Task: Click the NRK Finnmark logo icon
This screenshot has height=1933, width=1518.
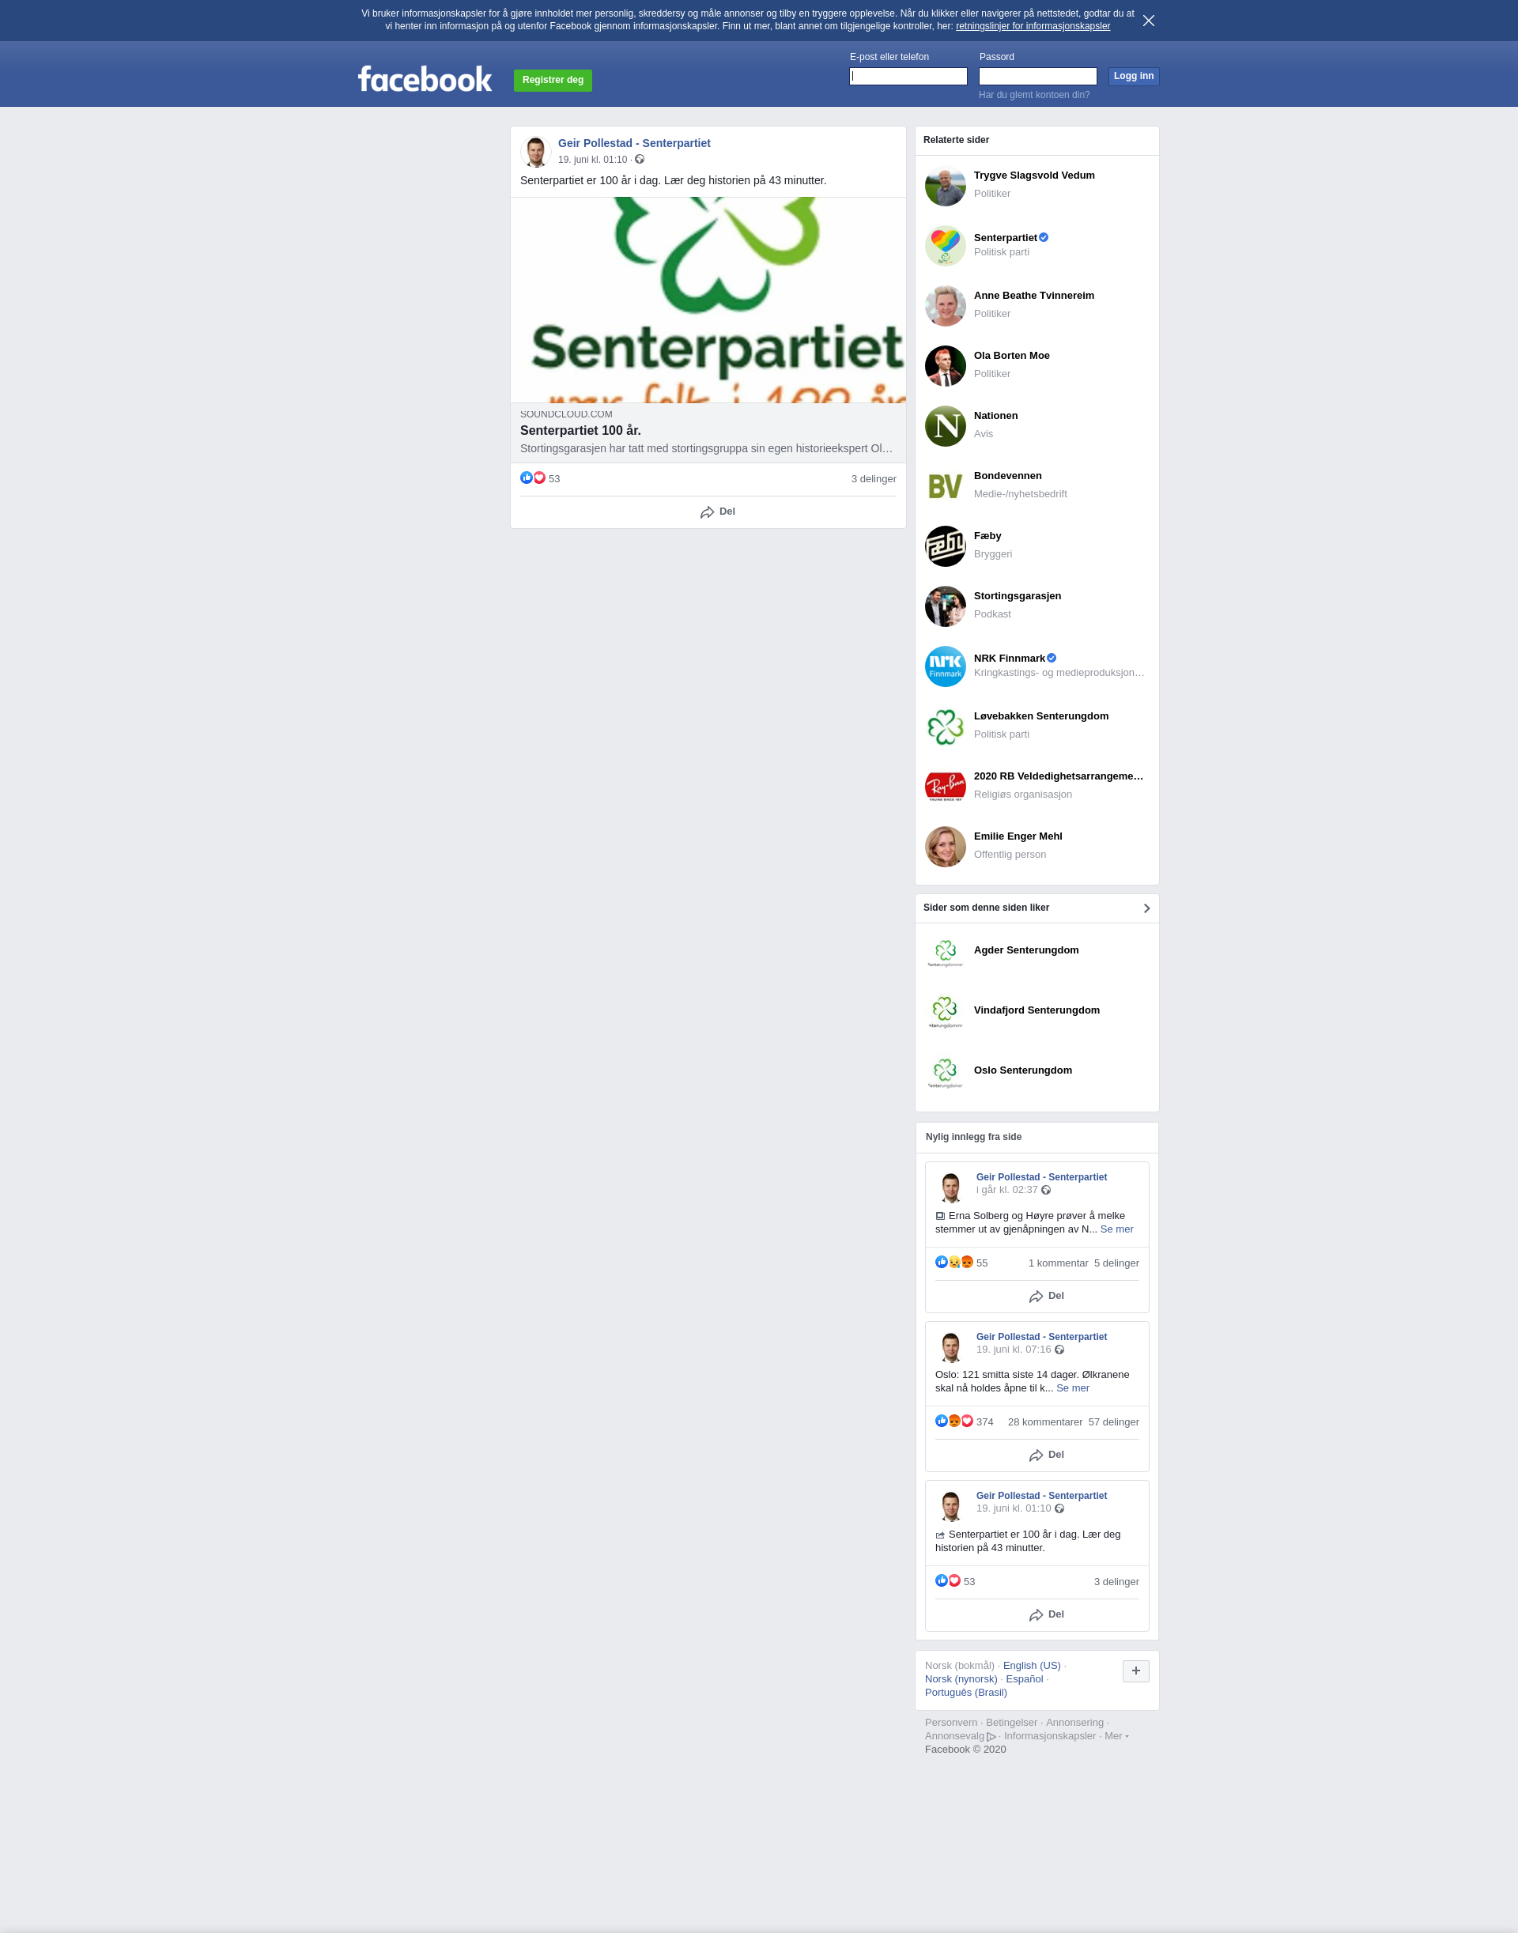Action: (x=945, y=666)
